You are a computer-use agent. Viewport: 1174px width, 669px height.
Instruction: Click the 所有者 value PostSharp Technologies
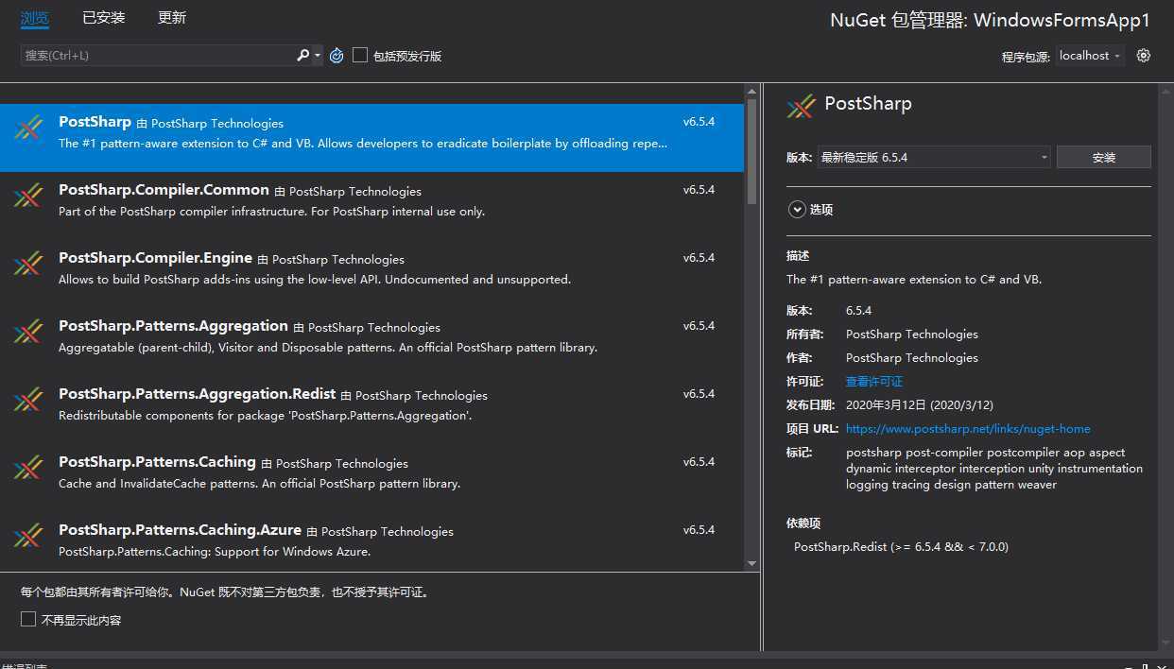tap(911, 334)
